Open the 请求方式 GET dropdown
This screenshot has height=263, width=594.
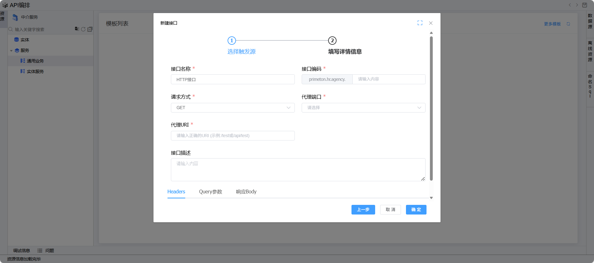pos(233,108)
